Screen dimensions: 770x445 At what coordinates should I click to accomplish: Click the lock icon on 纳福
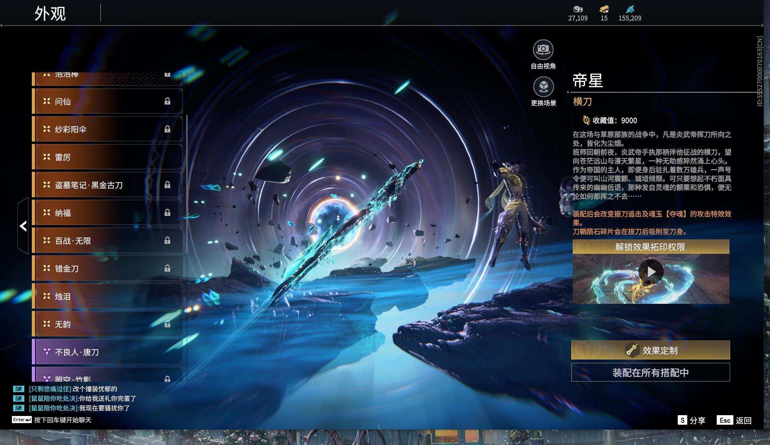click(x=167, y=213)
